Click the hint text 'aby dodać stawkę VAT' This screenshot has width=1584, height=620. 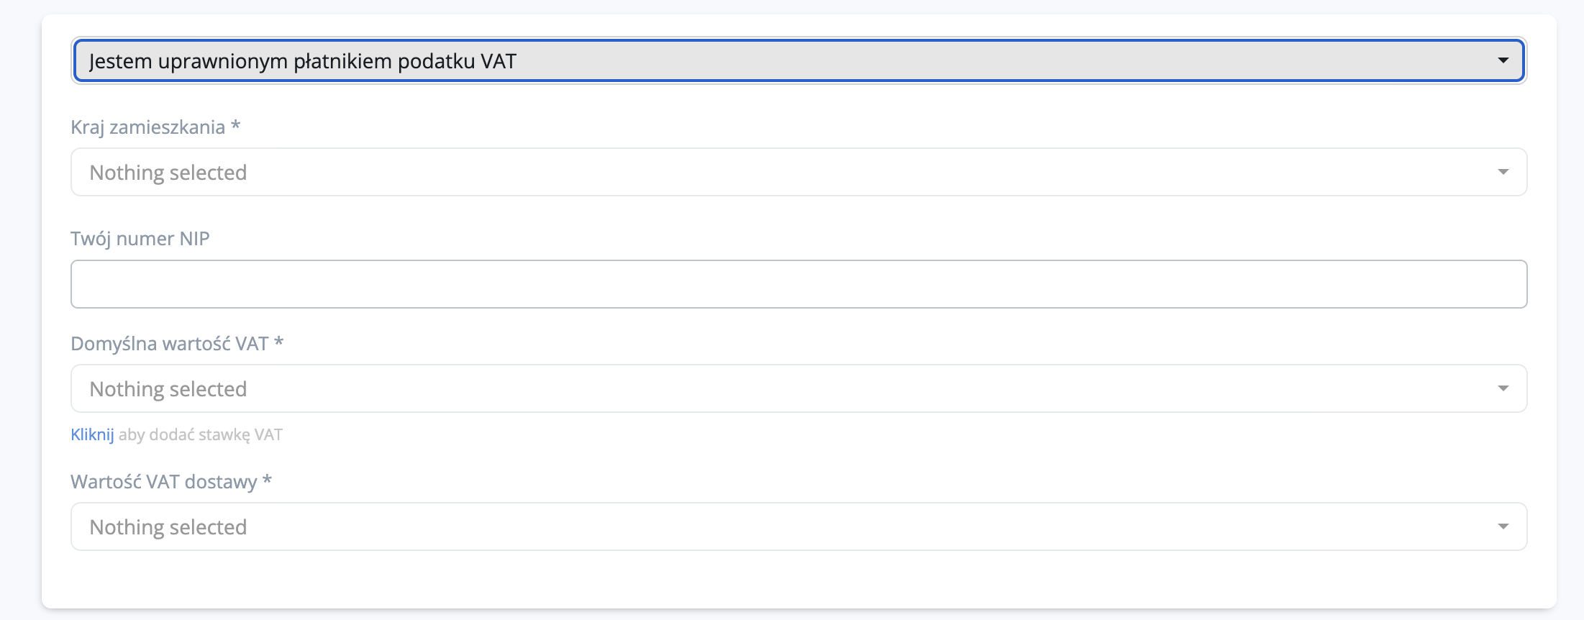click(201, 434)
